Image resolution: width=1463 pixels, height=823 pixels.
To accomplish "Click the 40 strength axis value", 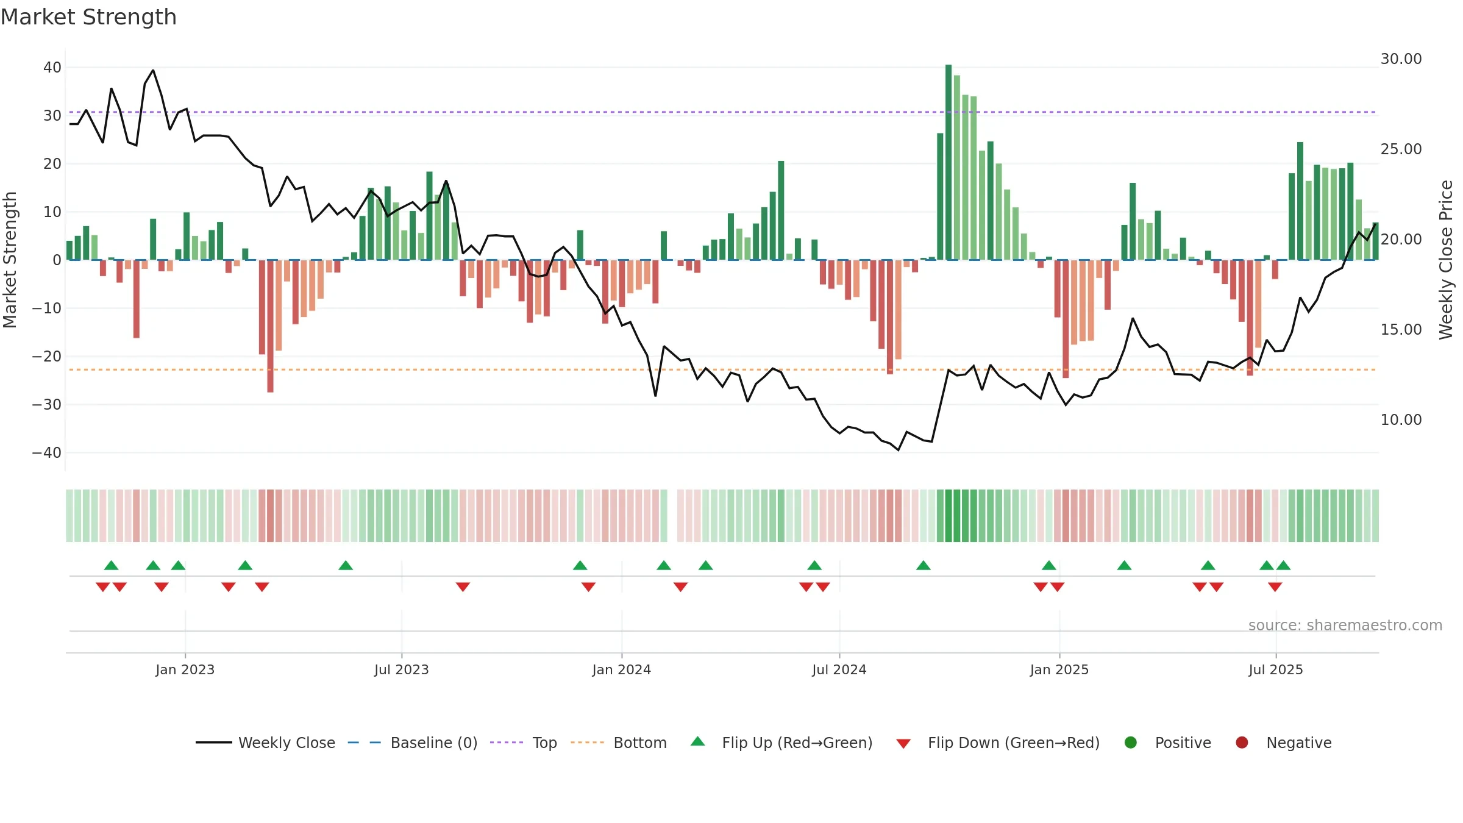I will coord(52,68).
